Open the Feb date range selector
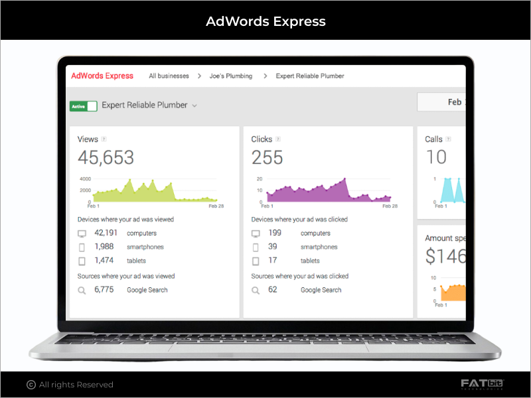The width and height of the screenshot is (531, 398). coord(441,102)
